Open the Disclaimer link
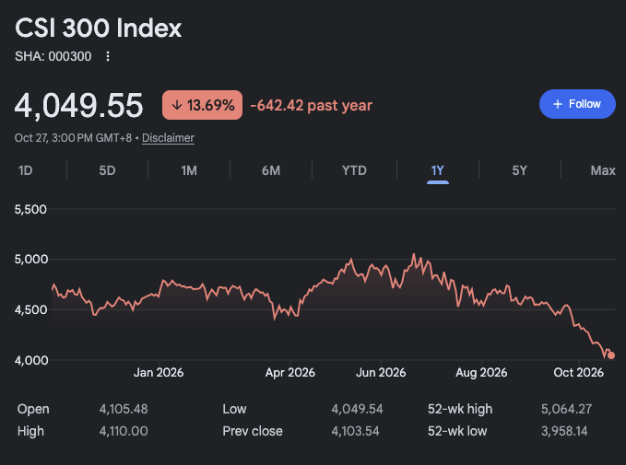 click(168, 138)
